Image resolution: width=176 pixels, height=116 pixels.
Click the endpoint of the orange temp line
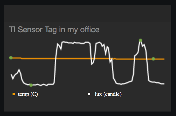point(164,59)
